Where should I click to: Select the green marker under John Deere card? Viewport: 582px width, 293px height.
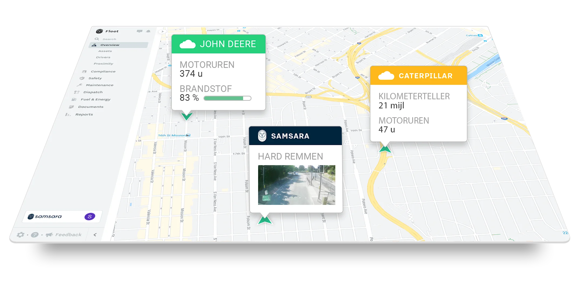click(187, 116)
